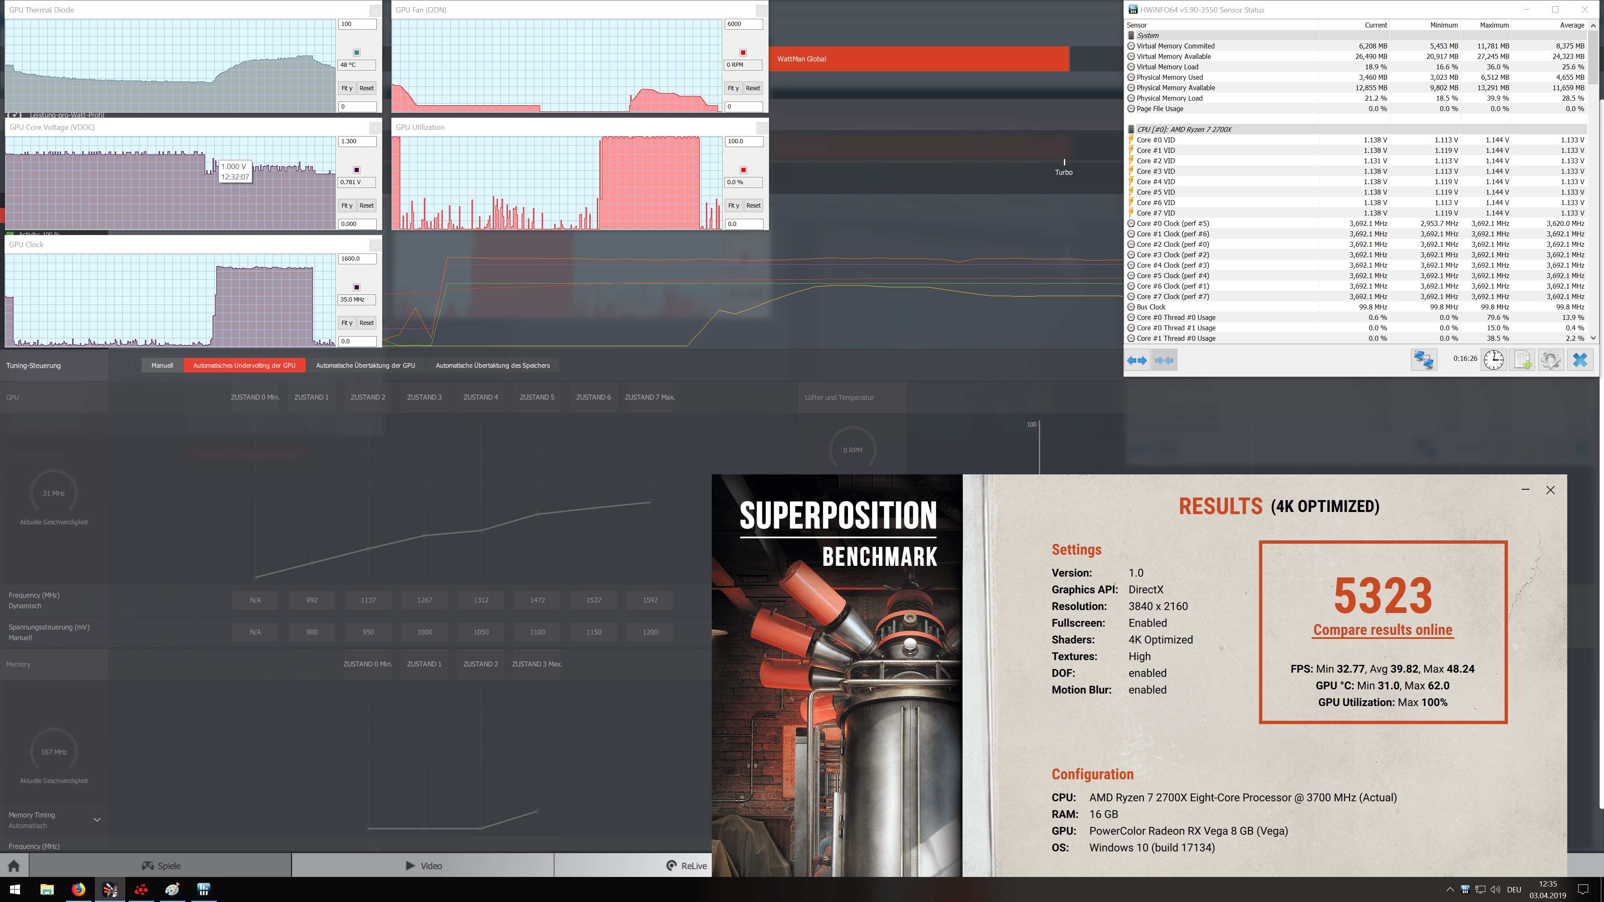1604x902 pixels.
Task: Expand Memory Timing dropdown chevron
Action: point(96,820)
